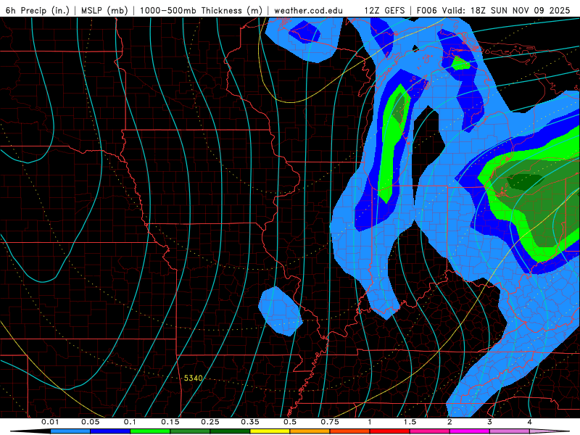Click the yellow "5340" thickness contour label
The height and width of the screenshot is (435, 580).
coord(193,378)
